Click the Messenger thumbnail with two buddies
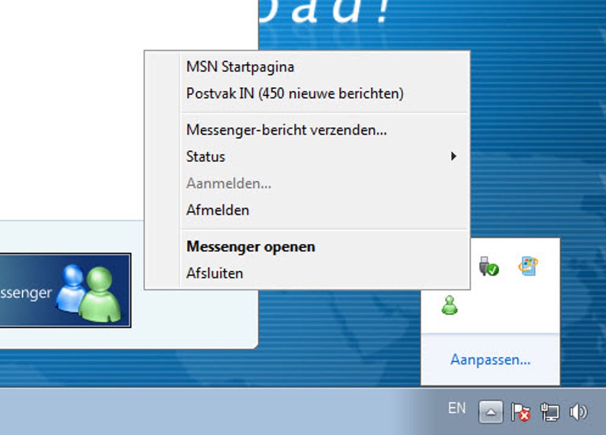This screenshot has width=606, height=435. coord(65,291)
